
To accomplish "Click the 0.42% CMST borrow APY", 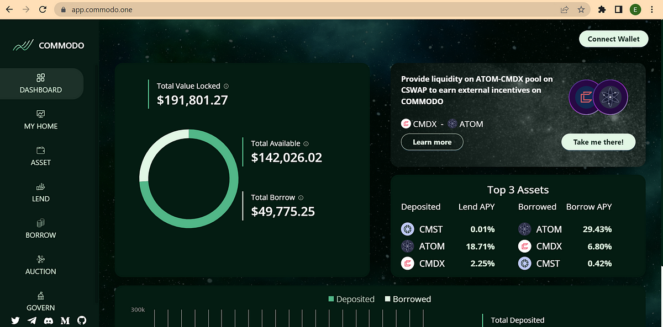I will pos(599,264).
